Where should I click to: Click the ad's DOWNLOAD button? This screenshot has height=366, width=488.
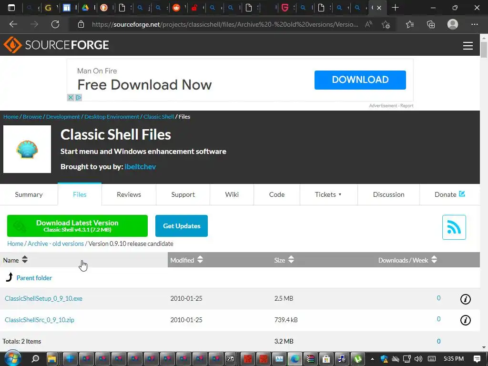click(360, 80)
